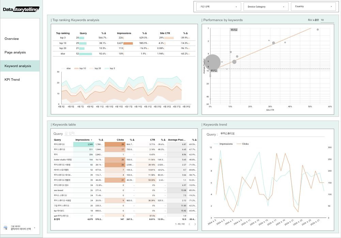Click the '1 - 93 / 93' pagination text
The image size is (341, 238).
coord(180,224)
